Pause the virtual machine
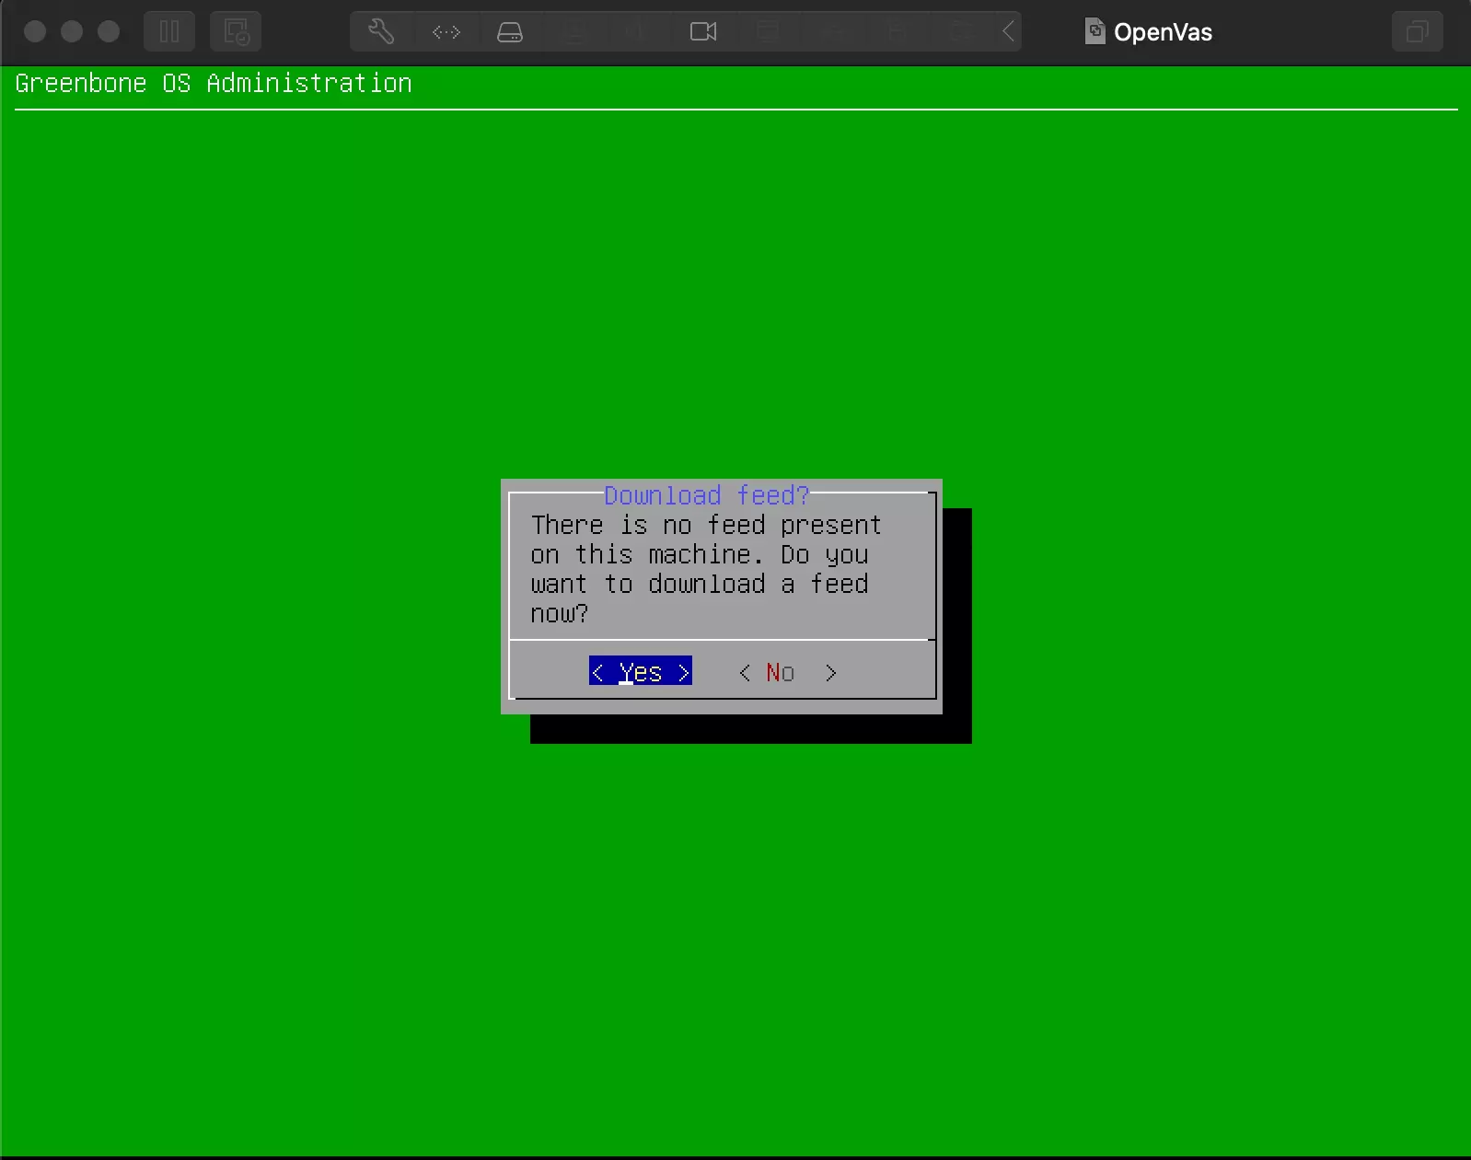1471x1160 pixels. (169, 32)
